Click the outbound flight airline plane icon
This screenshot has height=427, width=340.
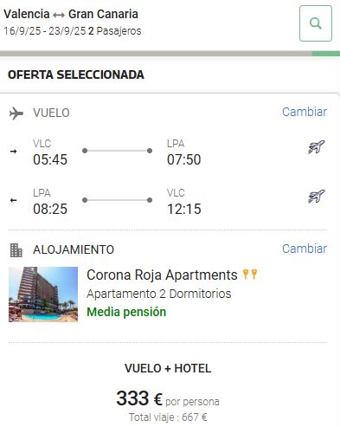click(317, 147)
